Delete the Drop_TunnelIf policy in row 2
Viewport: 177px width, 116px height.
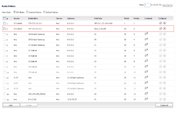point(165,28)
